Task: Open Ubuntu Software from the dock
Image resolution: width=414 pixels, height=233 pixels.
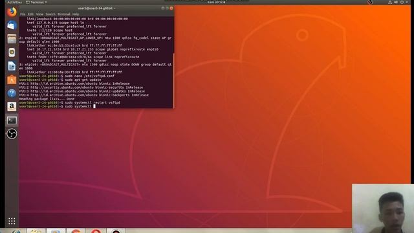Action: [x=12, y=80]
